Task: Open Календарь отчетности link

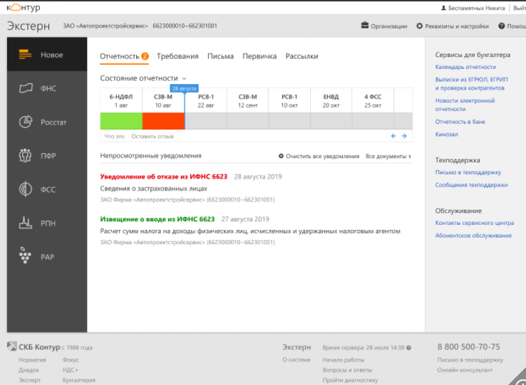Action: tap(465, 67)
